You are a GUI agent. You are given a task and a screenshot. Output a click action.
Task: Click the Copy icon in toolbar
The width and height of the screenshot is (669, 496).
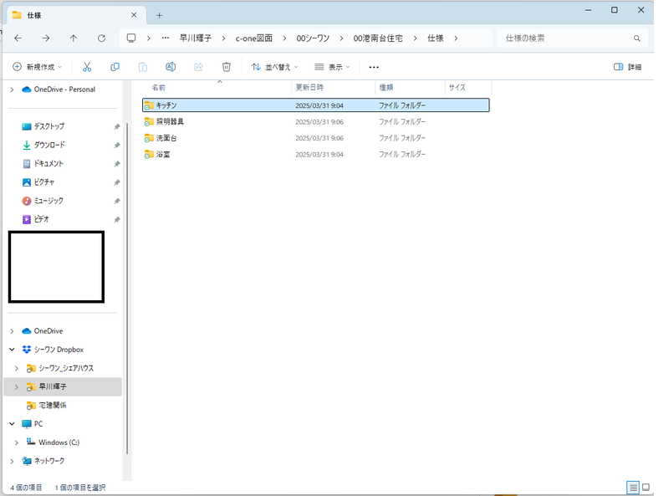click(115, 67)
